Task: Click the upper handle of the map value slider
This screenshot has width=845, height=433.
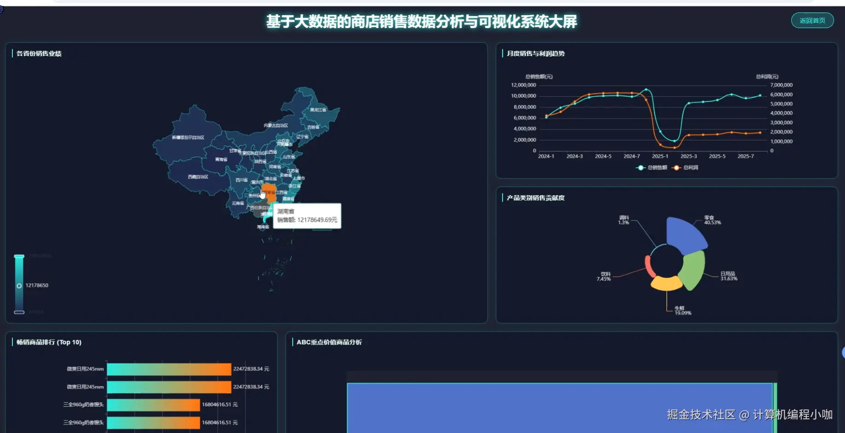Action: tap(19, 256)
